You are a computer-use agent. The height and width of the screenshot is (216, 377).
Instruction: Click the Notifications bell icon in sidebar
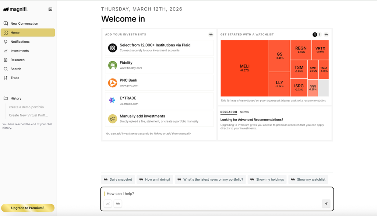tap(6, 42)
